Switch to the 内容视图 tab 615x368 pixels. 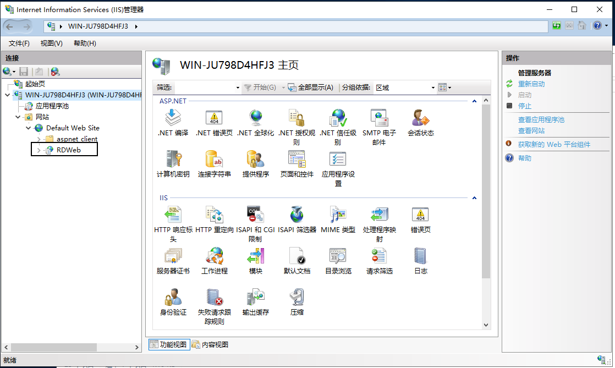[210, 345]
